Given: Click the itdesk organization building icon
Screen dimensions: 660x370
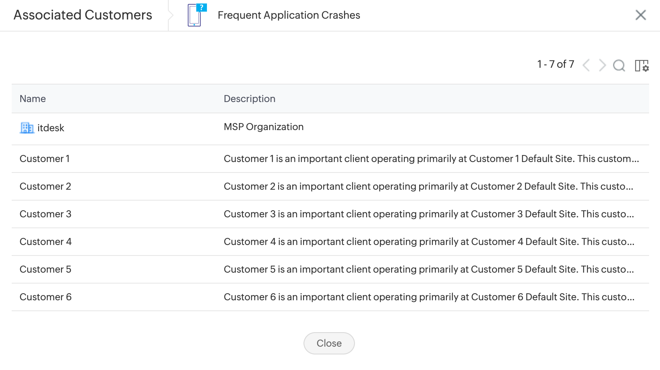Looking at the screenshot, I should 27,128.
